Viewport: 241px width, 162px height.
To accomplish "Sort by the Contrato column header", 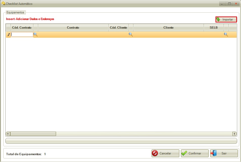I will pos(73,28).
